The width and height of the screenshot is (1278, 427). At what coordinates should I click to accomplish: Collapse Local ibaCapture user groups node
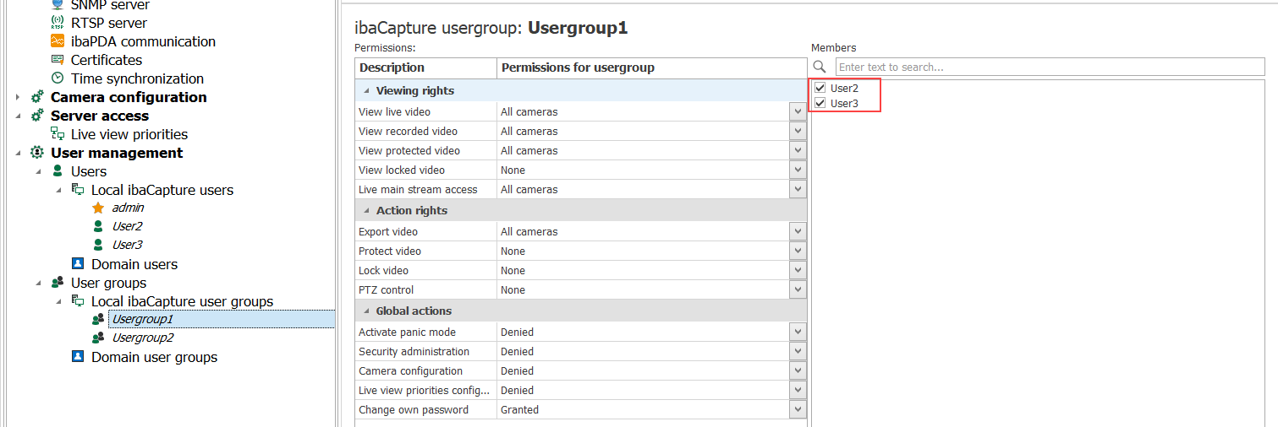tap(58, 301)
